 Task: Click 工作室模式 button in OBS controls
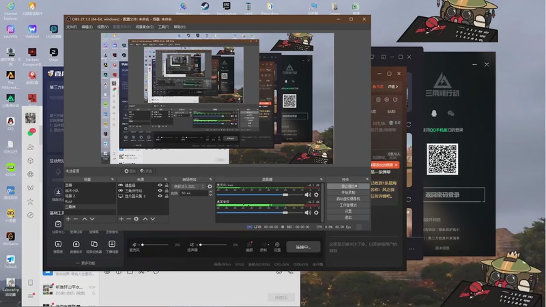[348, 205]
